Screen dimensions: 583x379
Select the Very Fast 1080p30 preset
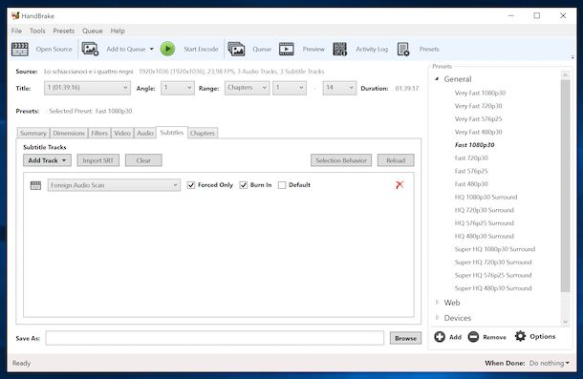pyautogui.click(x=480, y=93)
